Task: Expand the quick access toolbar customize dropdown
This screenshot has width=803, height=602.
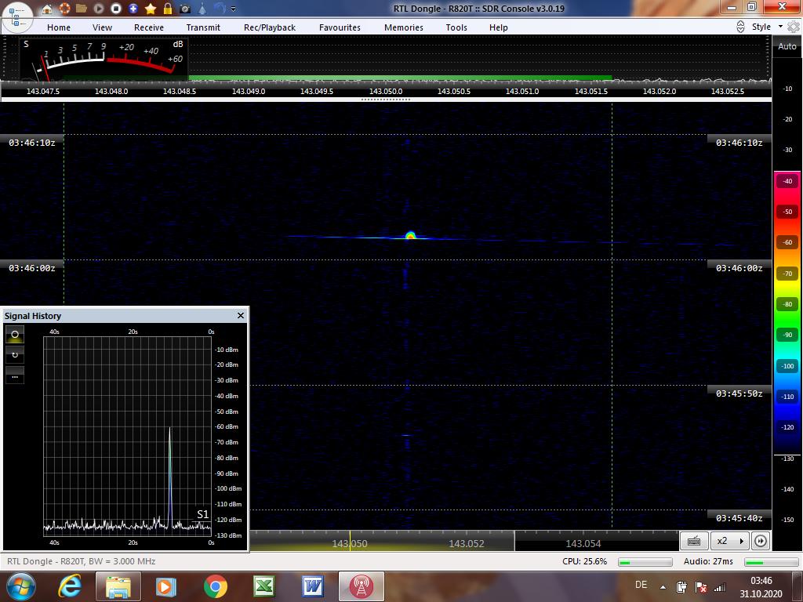Action: 234,9
